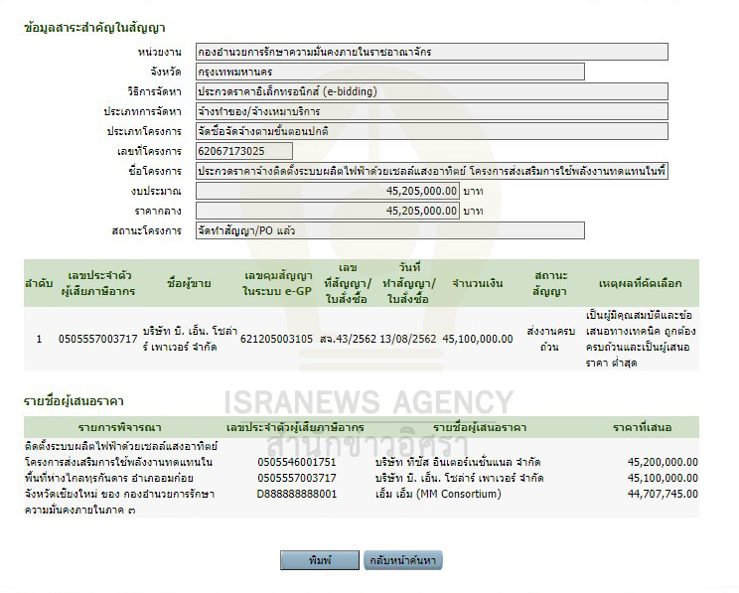Select the ราคากลาง reference price field
Screen dimensions: 739x593
[328, 211]
